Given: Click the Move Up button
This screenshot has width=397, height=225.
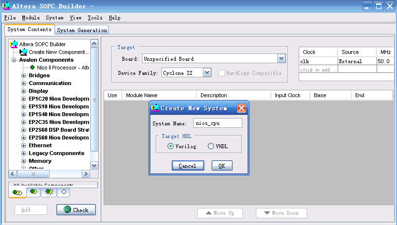Looking at the screenshot, I should (220, 213).
